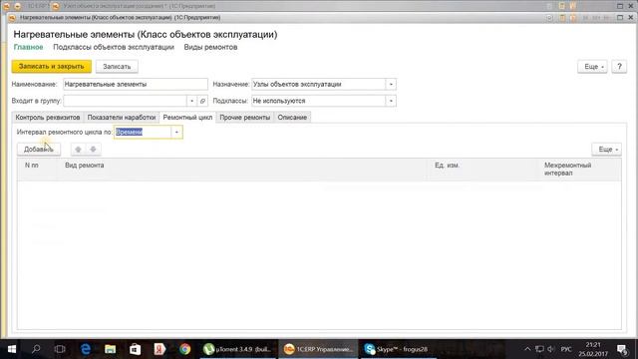Switch to the 1C:ERP taskbar window
The height and width of the screenshot is (359, 638).
click(318, 349)
